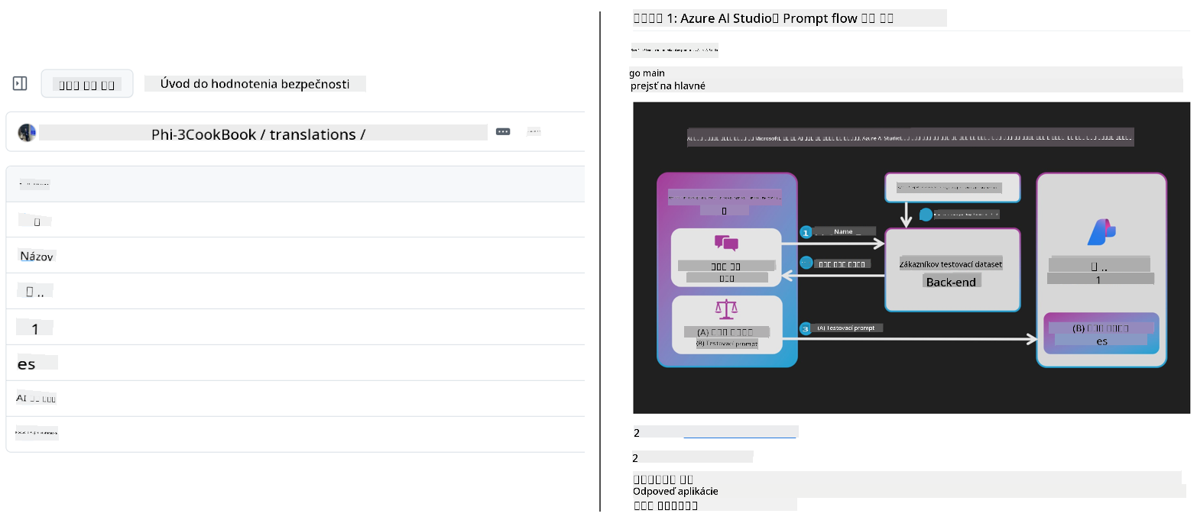Click the balance scales icon in diagram
1197x520 pixels.
click(x=726, y=310)
